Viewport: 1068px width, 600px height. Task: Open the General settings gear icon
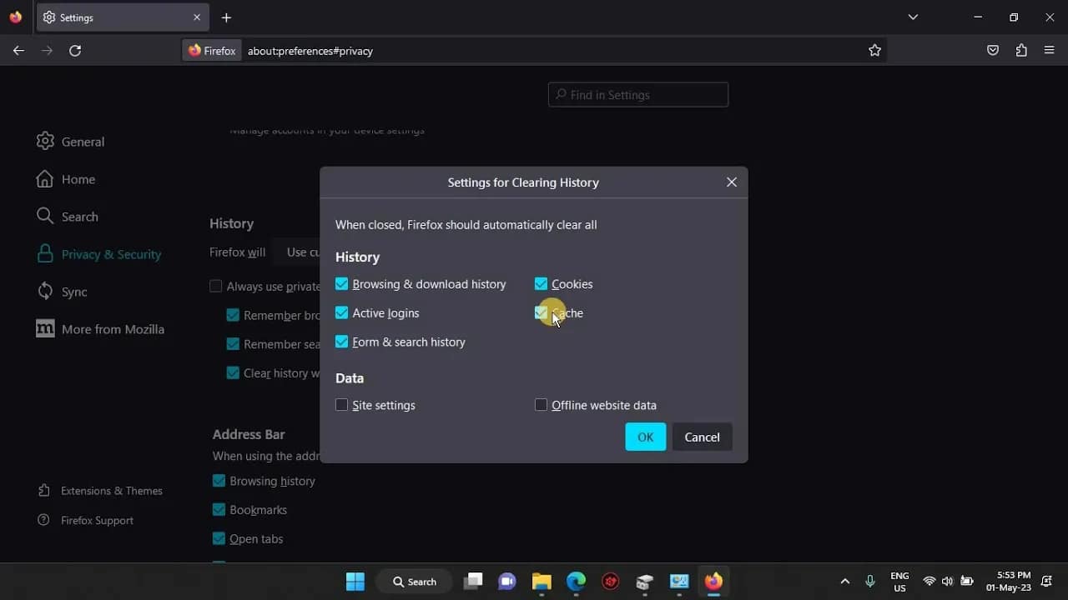pyautogui.click(x=45, y=141)
